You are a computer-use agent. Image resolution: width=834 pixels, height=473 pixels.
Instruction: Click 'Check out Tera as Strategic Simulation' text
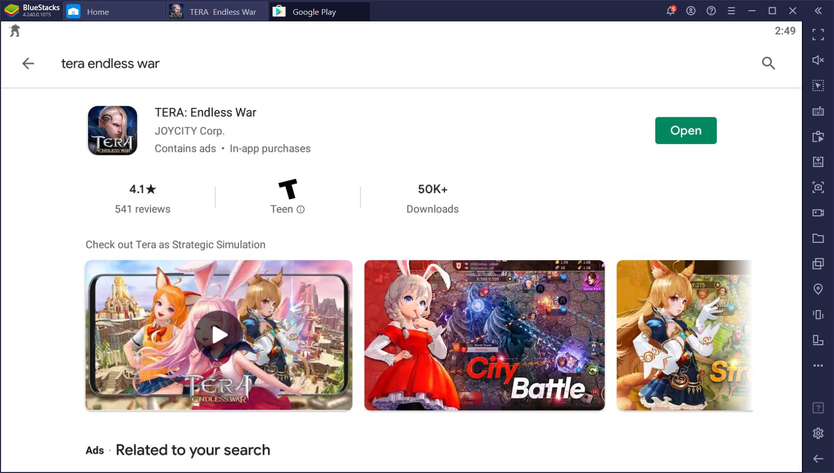click(x=175, y=245)
